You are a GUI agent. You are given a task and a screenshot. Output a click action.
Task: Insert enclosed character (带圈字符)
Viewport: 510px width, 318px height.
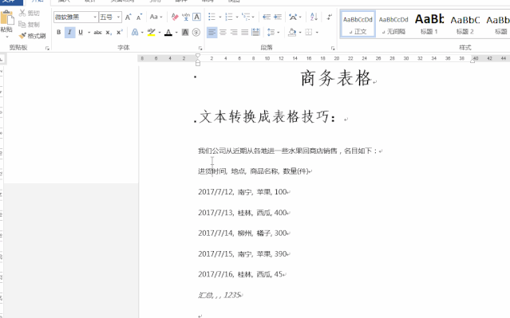(x=196, y=32)
